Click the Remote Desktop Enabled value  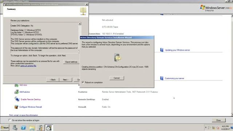105,99
